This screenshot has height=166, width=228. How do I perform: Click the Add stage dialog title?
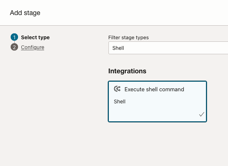(25, 13)
